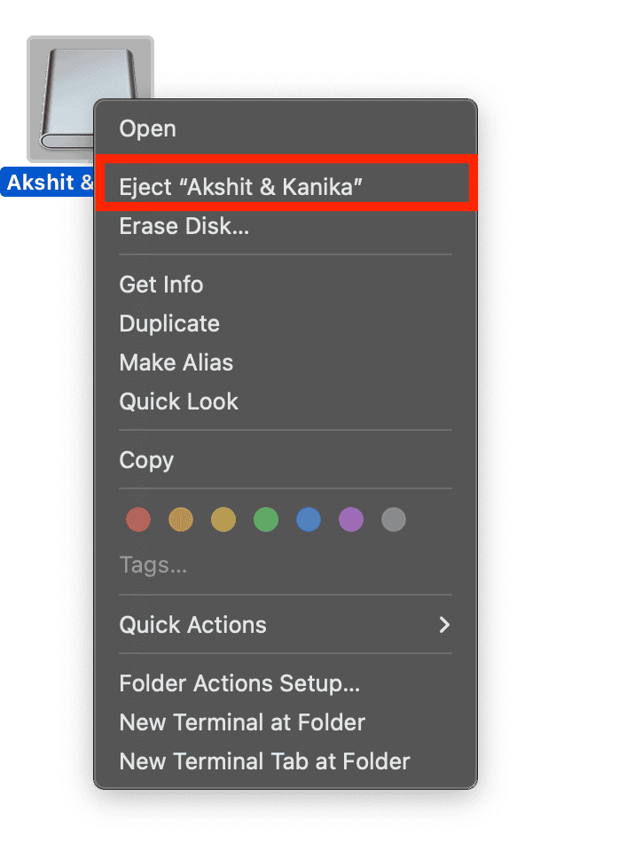Screen dimensions: 634x866
Task: Expand the Quick Actions submenu arrow
Action: (444, 625)
